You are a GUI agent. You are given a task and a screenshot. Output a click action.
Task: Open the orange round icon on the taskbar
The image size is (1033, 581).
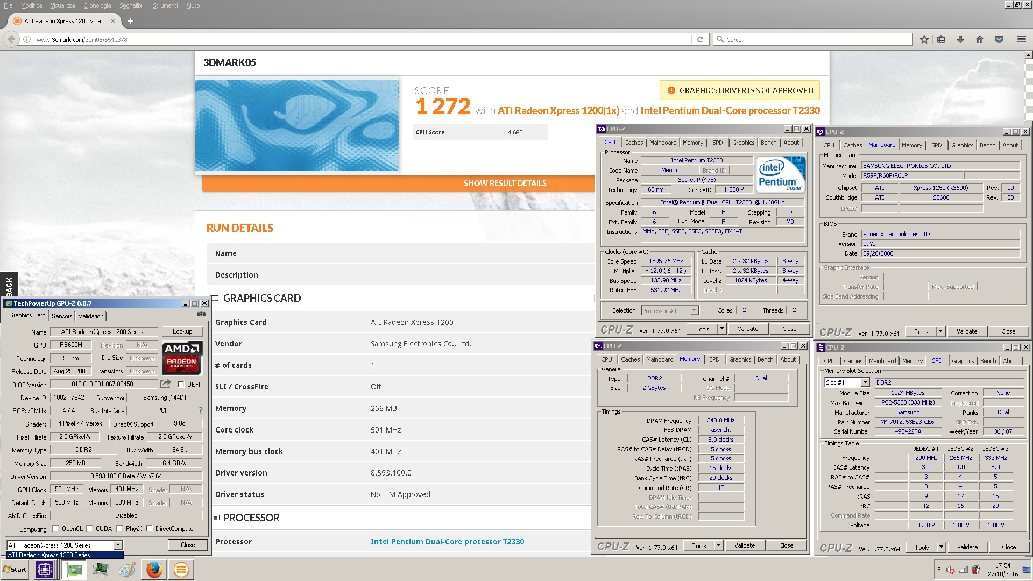pyautogui.click(x=181, y=569)
